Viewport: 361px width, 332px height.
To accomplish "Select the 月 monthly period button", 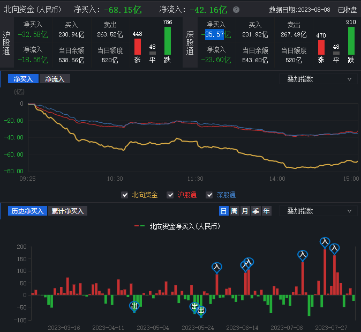I will [x=245, y=211].
